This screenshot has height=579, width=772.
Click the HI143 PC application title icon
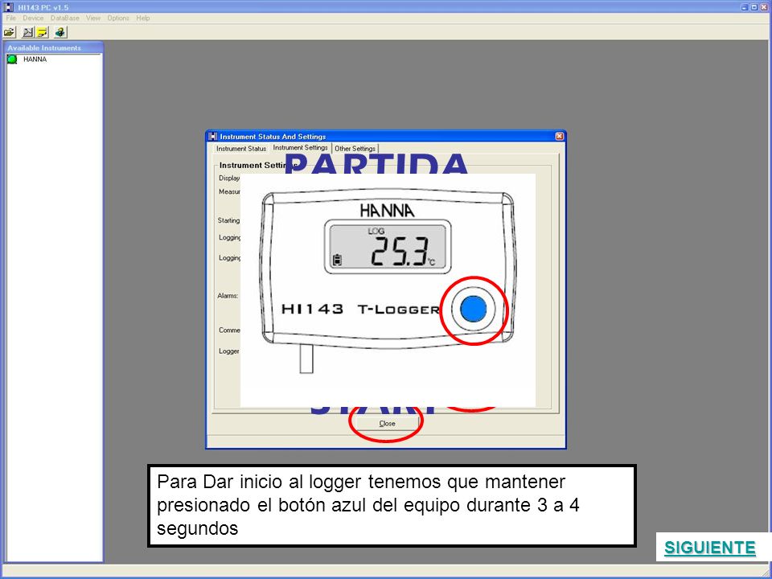click(x=8, y=7)
